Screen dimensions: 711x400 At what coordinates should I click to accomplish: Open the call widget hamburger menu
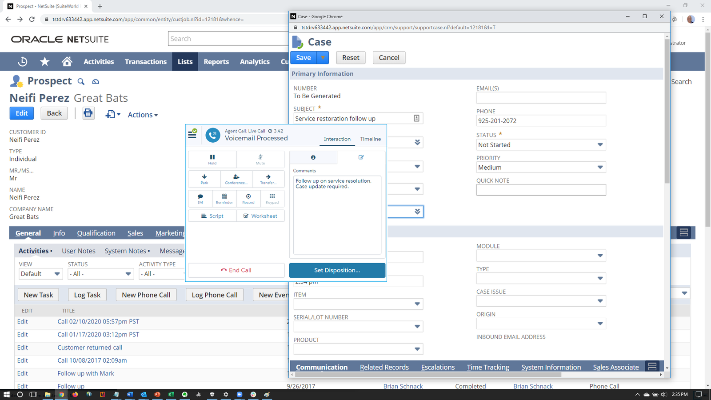[192, 134]
